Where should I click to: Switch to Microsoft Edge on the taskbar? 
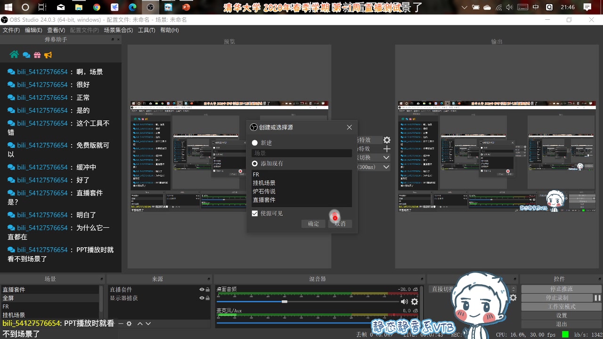tap(132, 7)
